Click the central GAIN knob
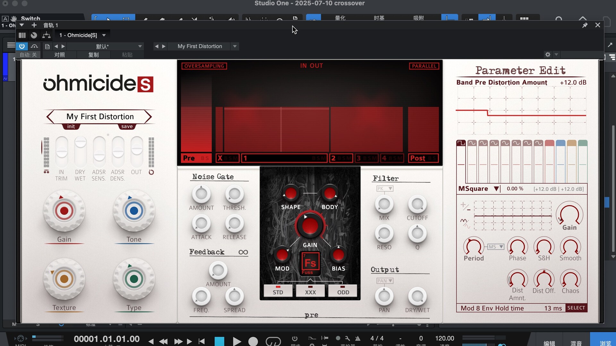 click(310, 226)
